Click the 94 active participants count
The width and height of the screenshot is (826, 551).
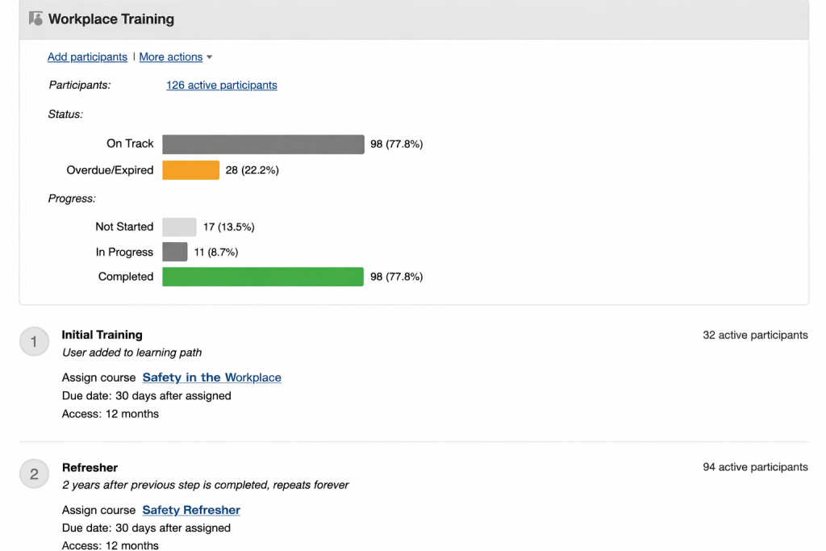[754, 466]
